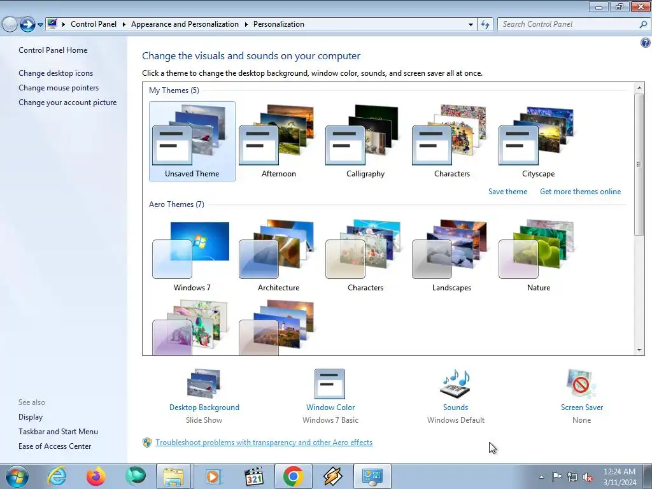This screenshot has width=652, height=489.
Task: Click the Help question mark icon
Action: (x=646, y=43)
